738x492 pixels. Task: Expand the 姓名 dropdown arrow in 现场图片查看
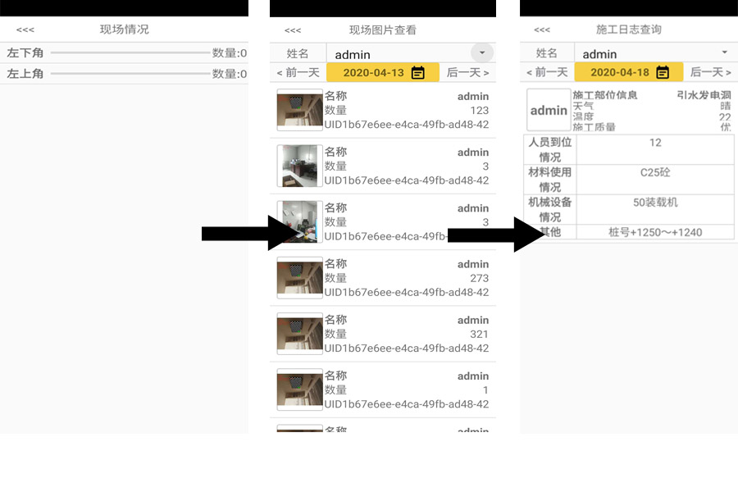coord(482,53)
